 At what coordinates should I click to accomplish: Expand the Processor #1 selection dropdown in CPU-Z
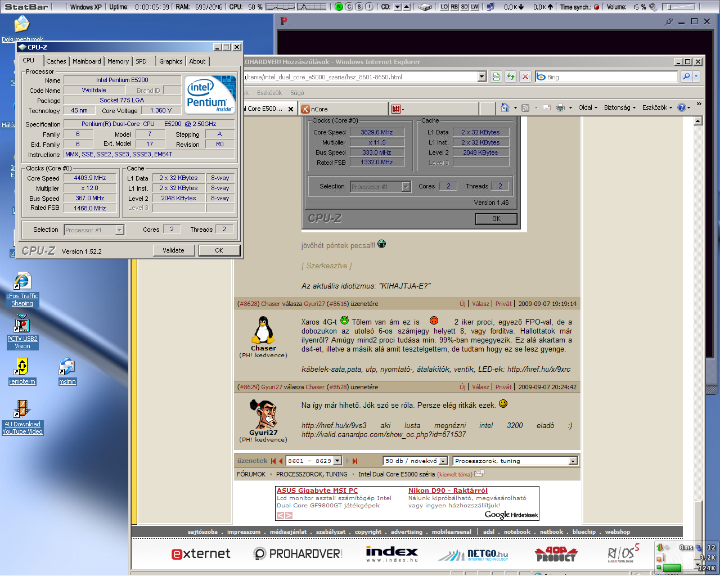coord(119,229)
